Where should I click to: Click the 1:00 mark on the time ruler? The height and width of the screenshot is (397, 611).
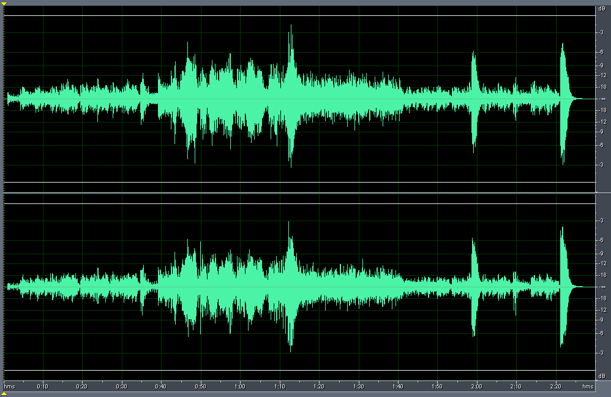coord(240,387)
